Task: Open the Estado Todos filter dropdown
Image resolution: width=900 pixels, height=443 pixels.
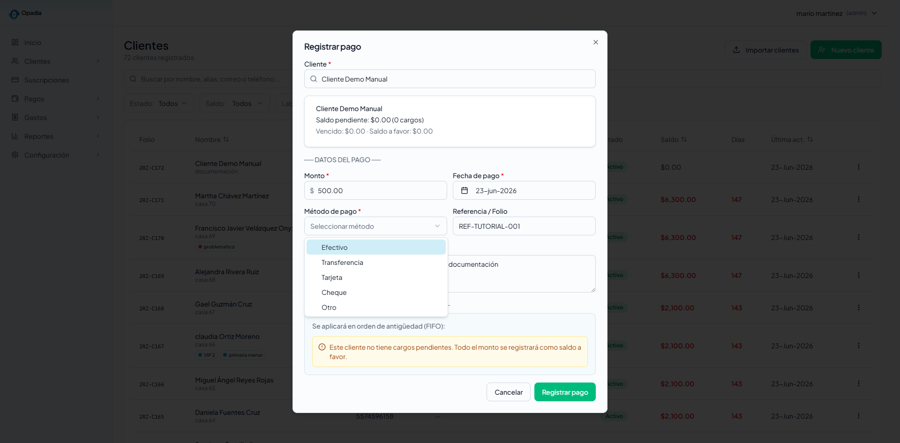Action: pos(158,103)
